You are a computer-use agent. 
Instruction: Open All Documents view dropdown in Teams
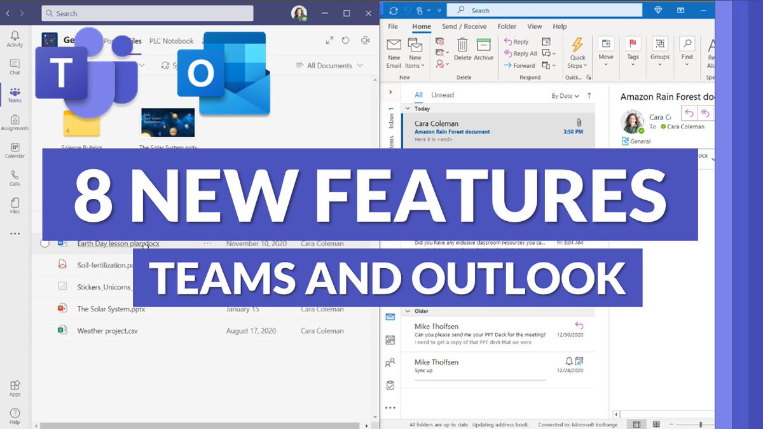329,65
